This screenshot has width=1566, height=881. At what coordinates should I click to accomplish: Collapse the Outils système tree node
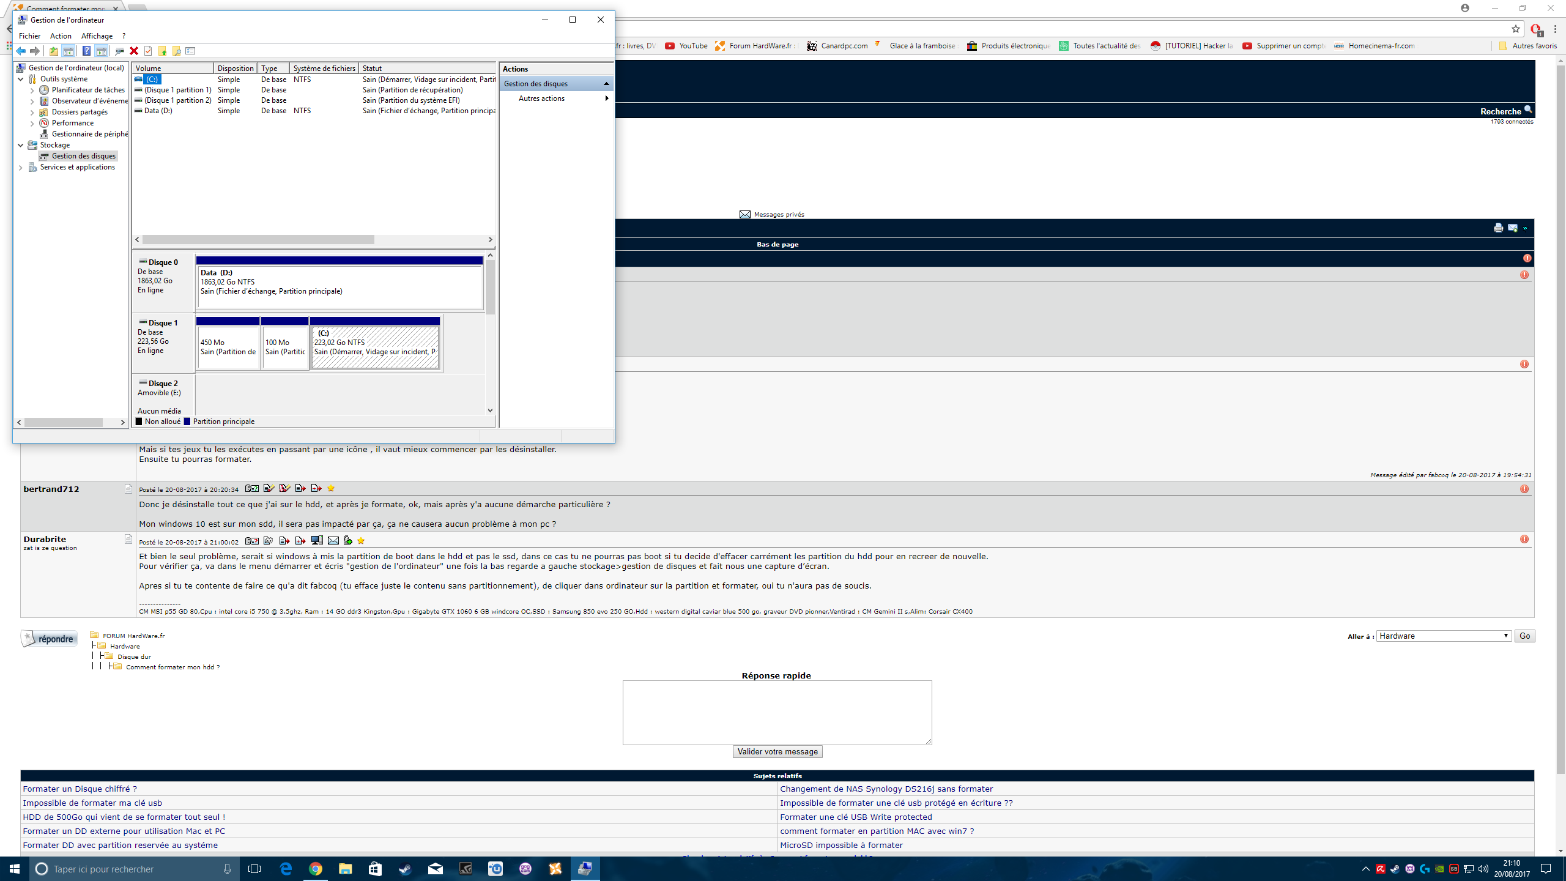[21, 79]
